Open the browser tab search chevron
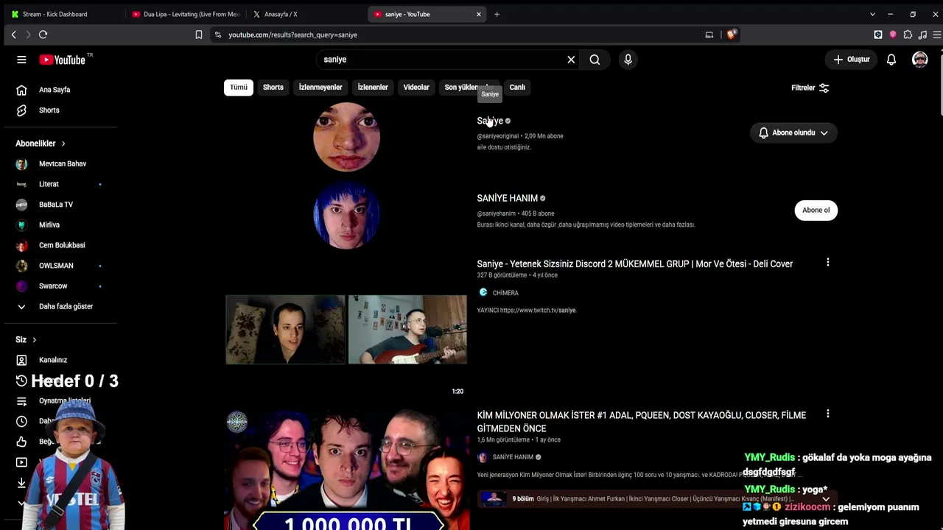Viewport: 943px width, 530px height. tap(872, 14)
